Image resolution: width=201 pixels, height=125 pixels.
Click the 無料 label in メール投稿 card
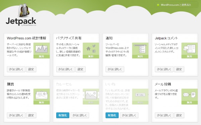(190, 103)
